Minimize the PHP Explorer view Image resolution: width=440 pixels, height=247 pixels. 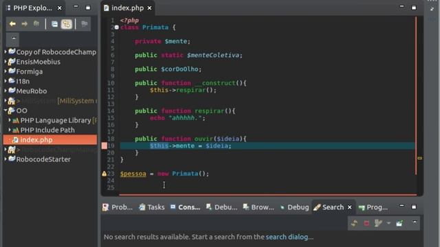pos(76,6)
